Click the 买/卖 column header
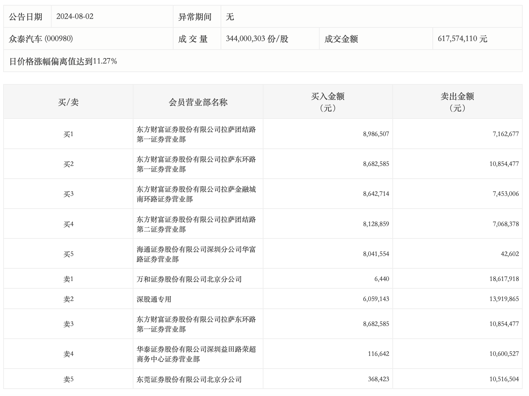529x396 pixels. click(x=68, y=102)
